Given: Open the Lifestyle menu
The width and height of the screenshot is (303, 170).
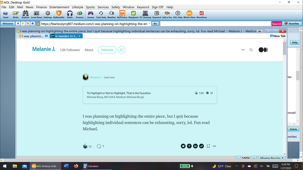Looking at the screenshot, I should [78, 7].
